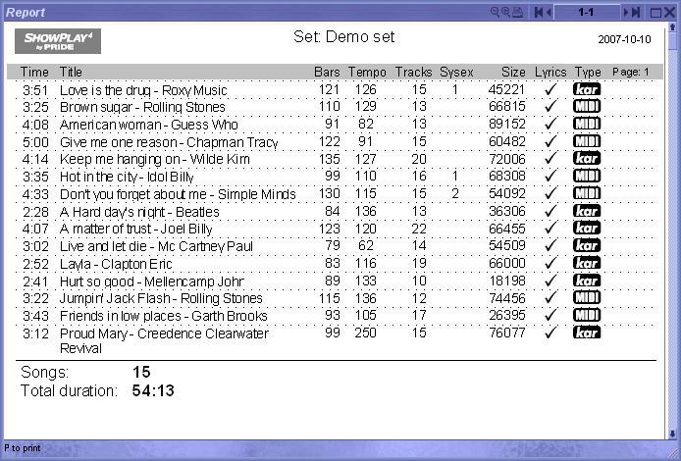
Task: Click the Size column header
Action: click(x=513, y=72)
